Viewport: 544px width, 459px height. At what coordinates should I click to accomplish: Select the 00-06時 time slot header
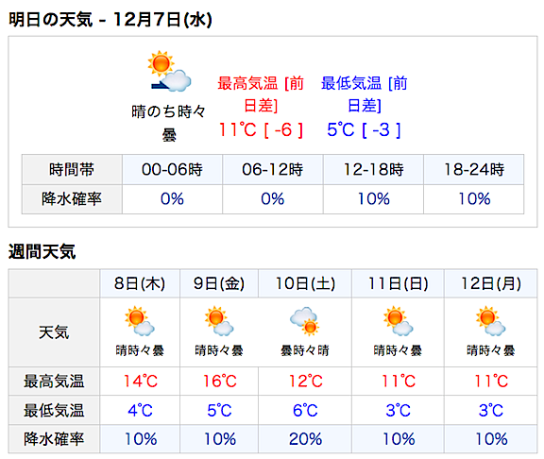coord(172,170)
